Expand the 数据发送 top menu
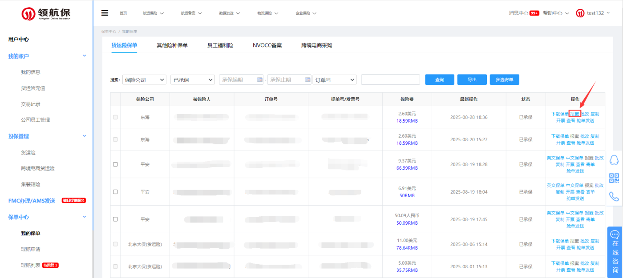The height and width of the screenshot is (278, 623). coord(230,13)
